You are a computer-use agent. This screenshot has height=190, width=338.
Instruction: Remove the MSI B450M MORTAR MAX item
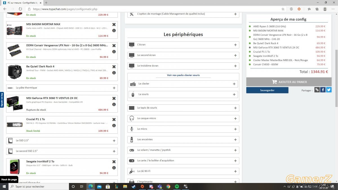coord(114,24)
